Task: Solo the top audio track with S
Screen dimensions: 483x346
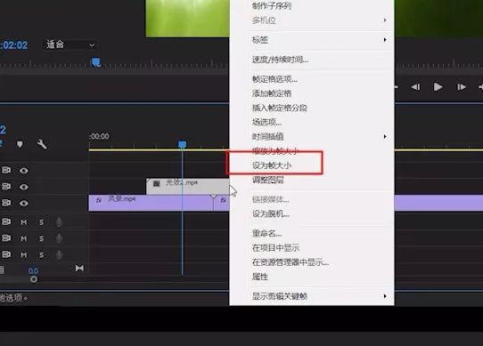Action: (42, 222)
